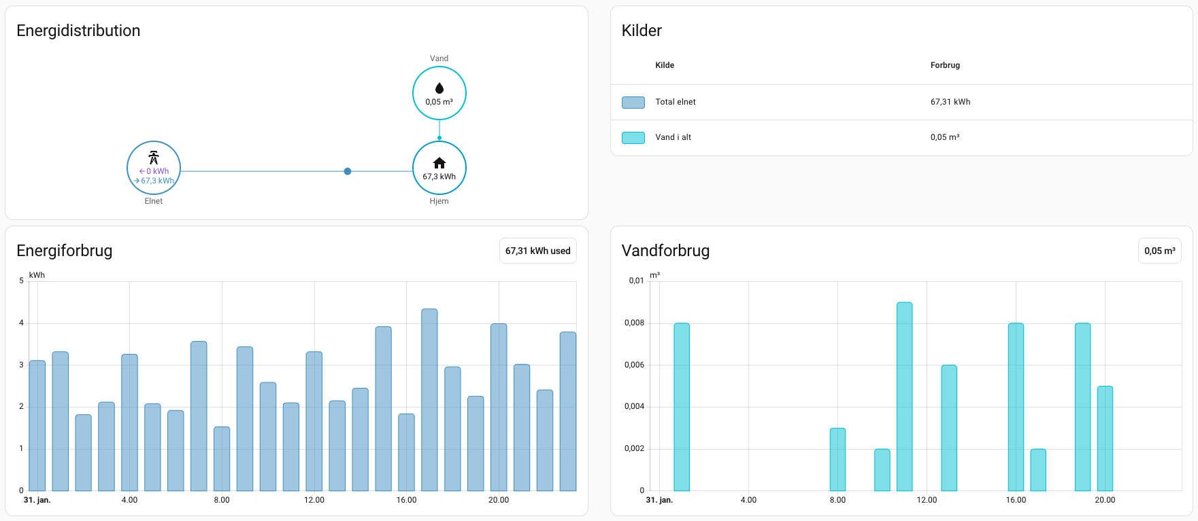
Task: Click the 67,31 kWh value in Kilder table
Action: [x=950, y=102]
